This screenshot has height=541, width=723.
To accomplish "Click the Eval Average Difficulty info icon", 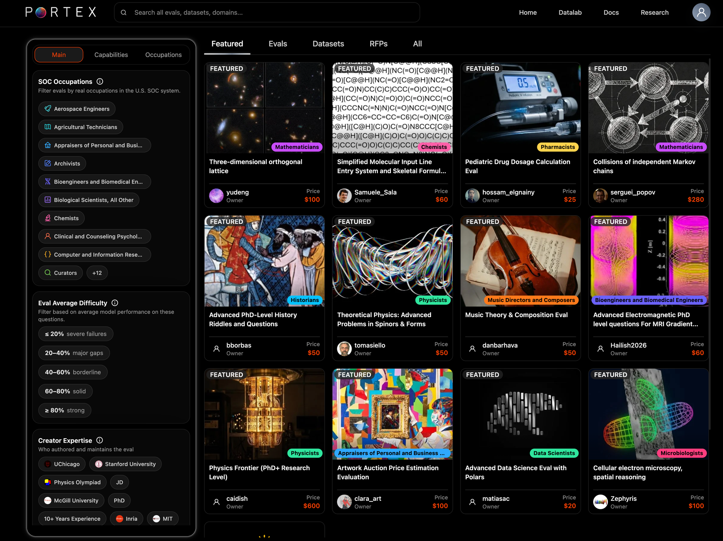I will (115, 303).
